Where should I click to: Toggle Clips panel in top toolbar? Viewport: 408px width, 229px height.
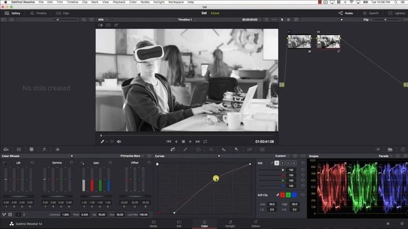(62, 13)
